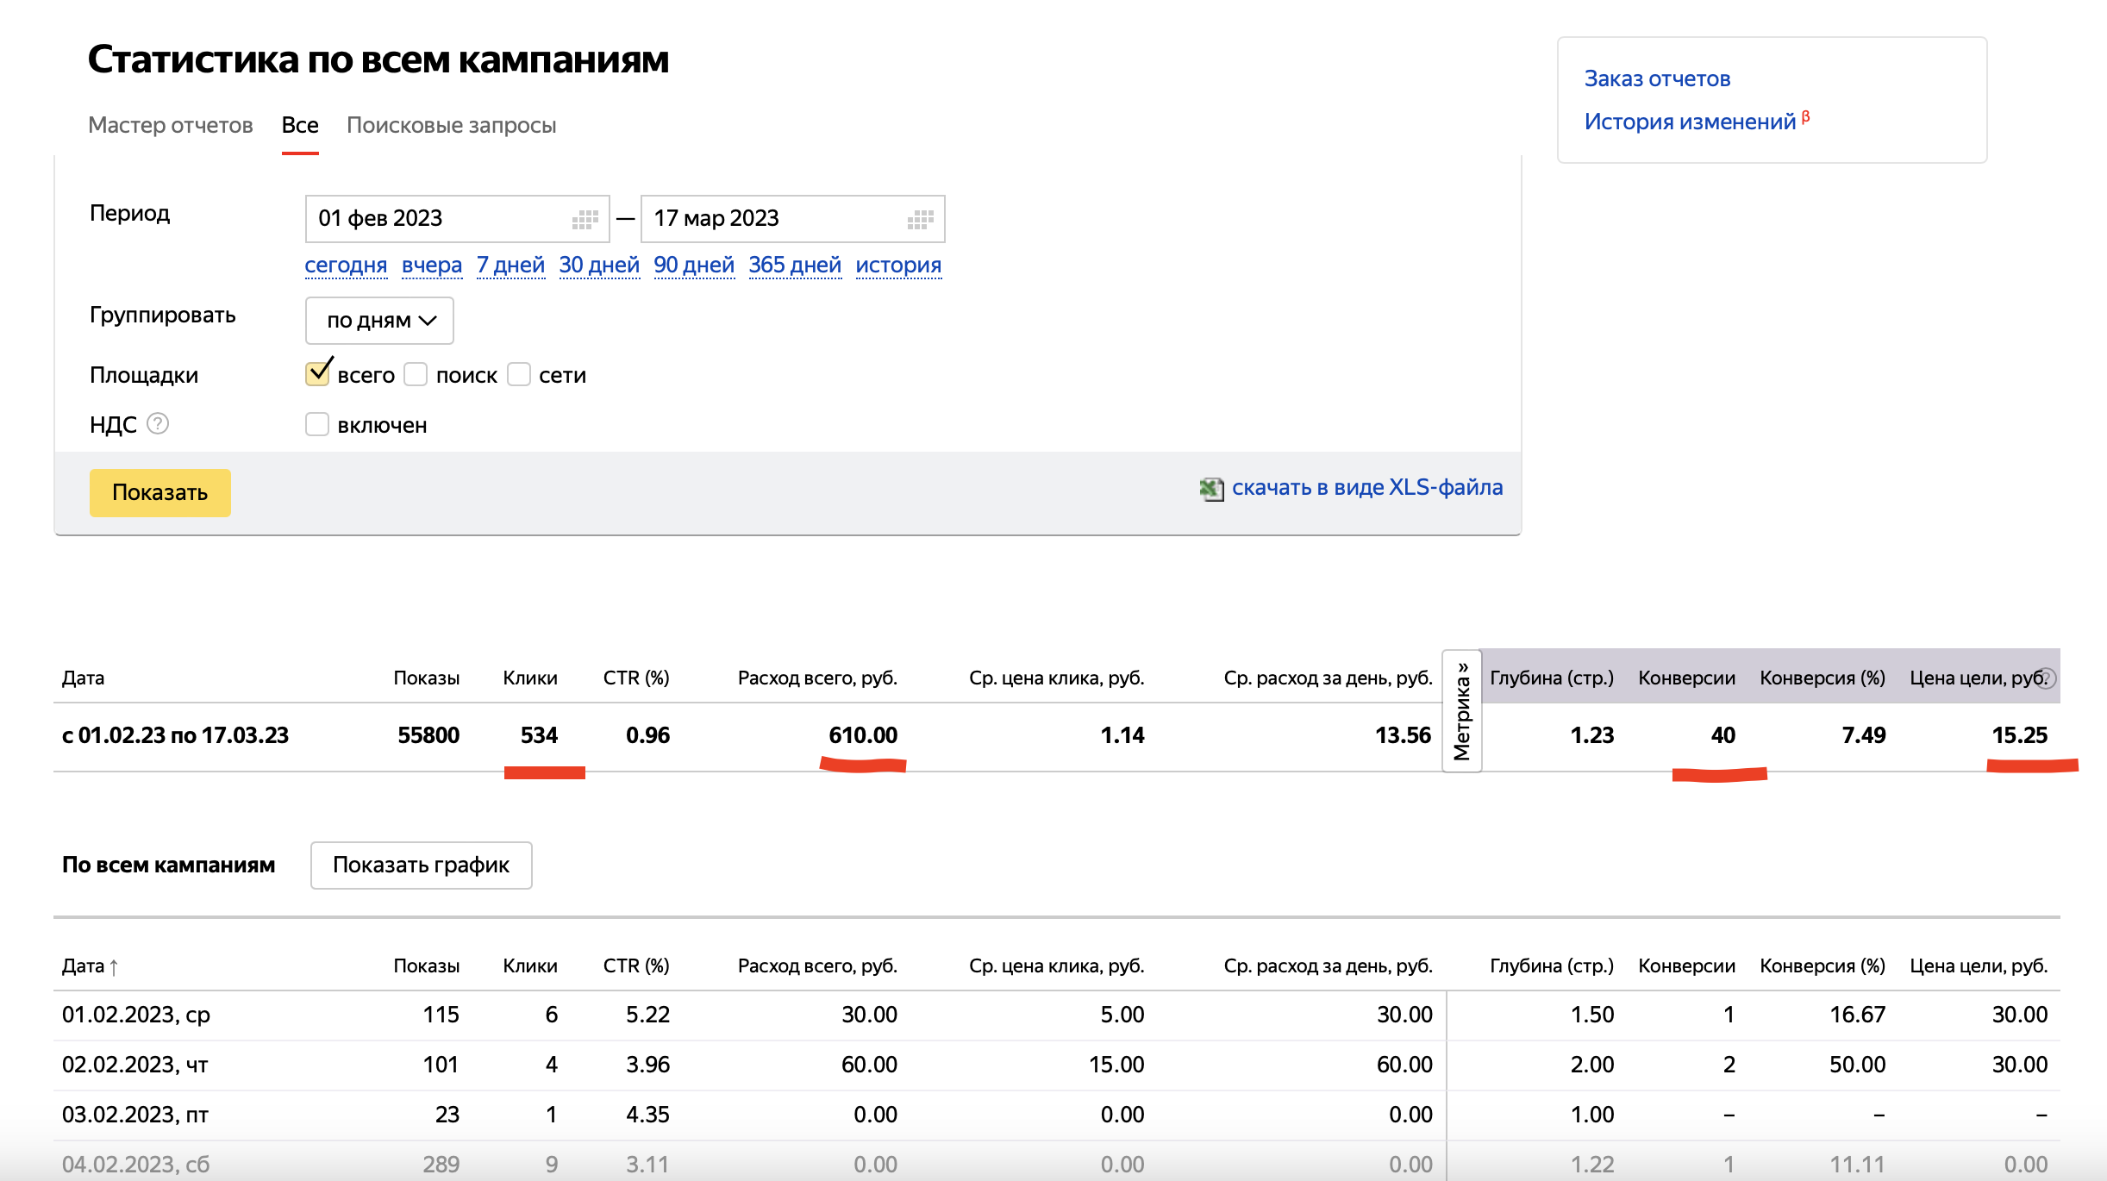Open 'История изменений' link
This screenshot has width=2107, height=1181.
pos(1690,122)
